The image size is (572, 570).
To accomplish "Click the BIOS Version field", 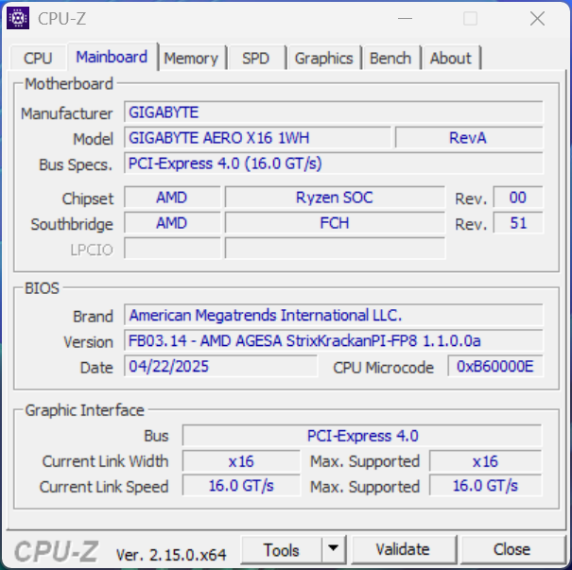I will pos(334,341).
